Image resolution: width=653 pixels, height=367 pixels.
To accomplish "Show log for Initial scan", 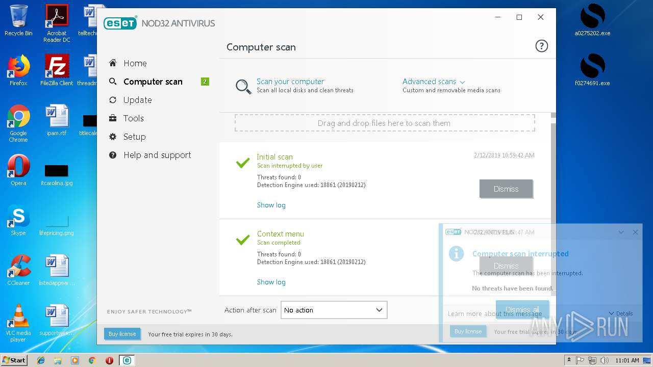I will tap(271, 205).
